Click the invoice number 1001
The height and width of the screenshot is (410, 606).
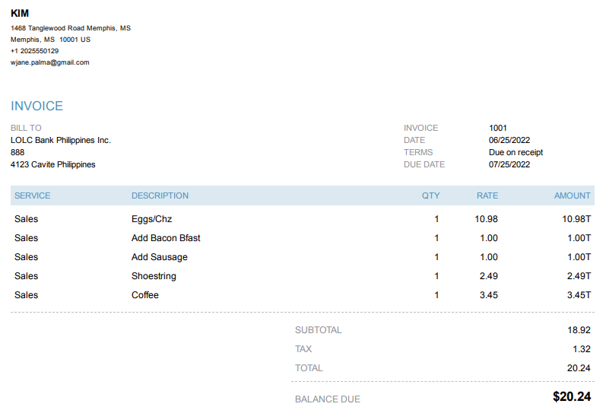[498, 128]
